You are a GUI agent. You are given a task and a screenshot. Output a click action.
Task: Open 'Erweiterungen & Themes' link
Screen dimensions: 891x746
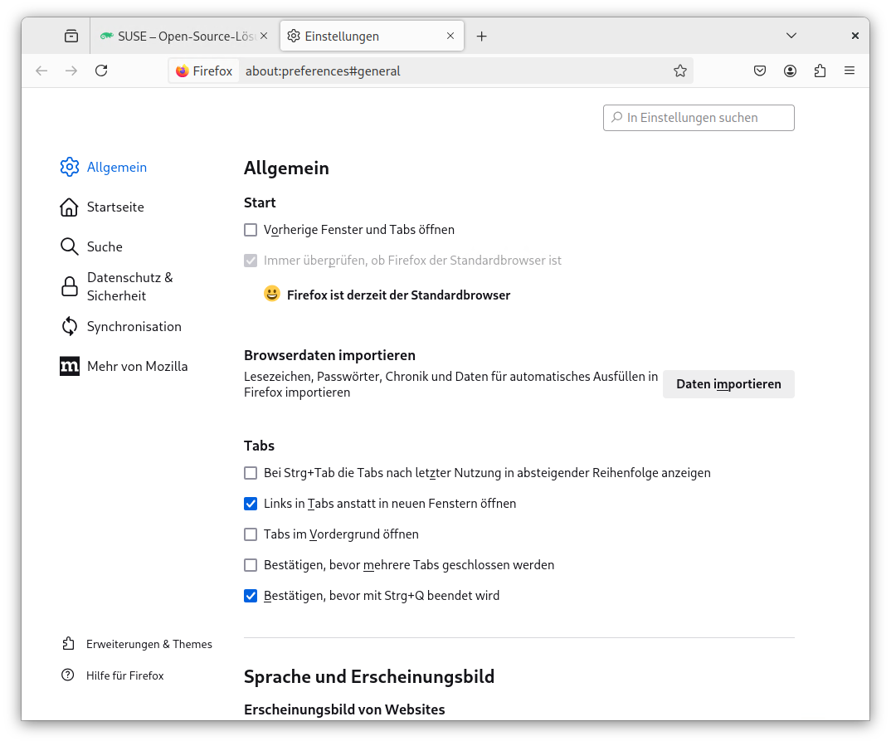(x=148, y=644)
